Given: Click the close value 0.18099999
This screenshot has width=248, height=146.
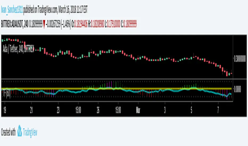Looking at the screenshot, I should pos(130,24).
